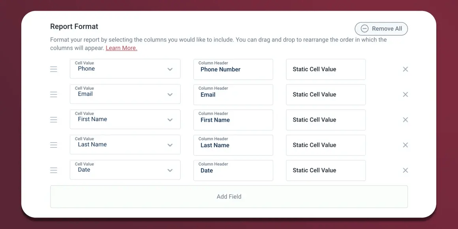Click Static Cell Value field in Email row
Screen dimensions: 458x229
coord(326,94)
